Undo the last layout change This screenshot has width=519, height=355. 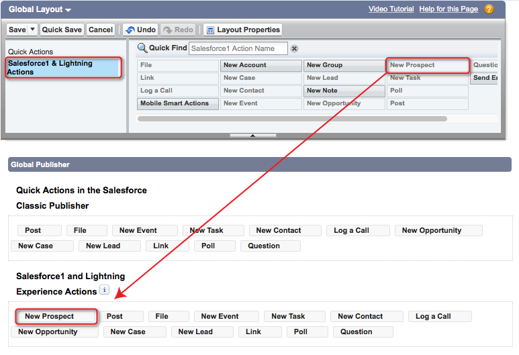[x=141, y=30]
